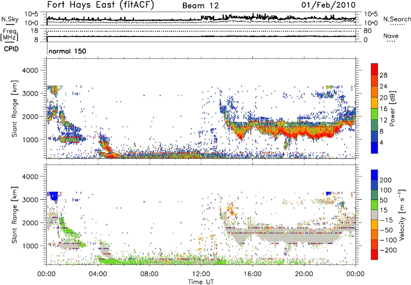Image resolution: width=411 pixels, height=285 pixels.
Task: Click the Fort Hays East (fitACF) title
Action: click(101, 5)
